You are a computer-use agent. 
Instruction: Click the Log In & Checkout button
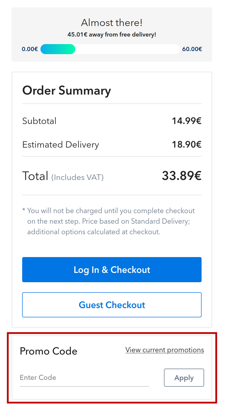tap(112, 270)
